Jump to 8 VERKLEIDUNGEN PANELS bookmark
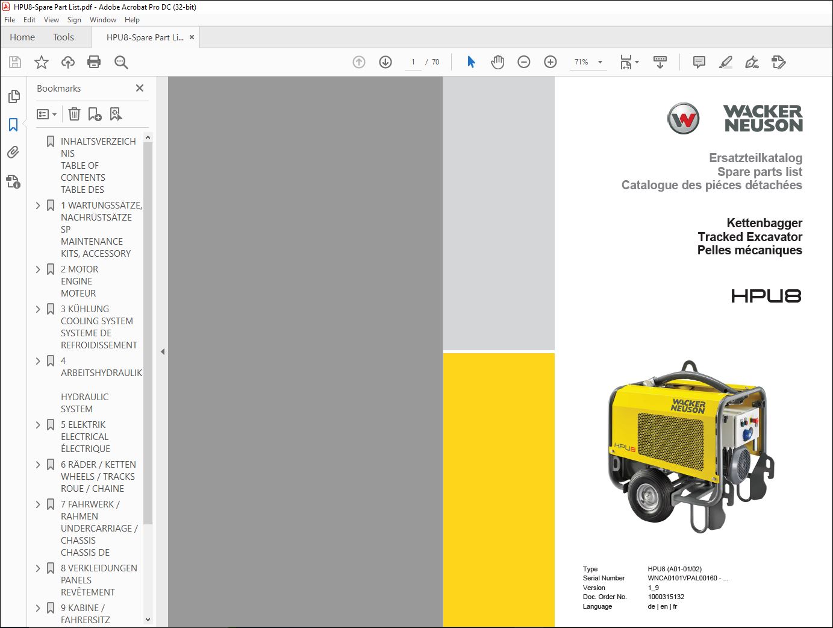This screenshot has height=628, width=833. click(x=99, y=580)
